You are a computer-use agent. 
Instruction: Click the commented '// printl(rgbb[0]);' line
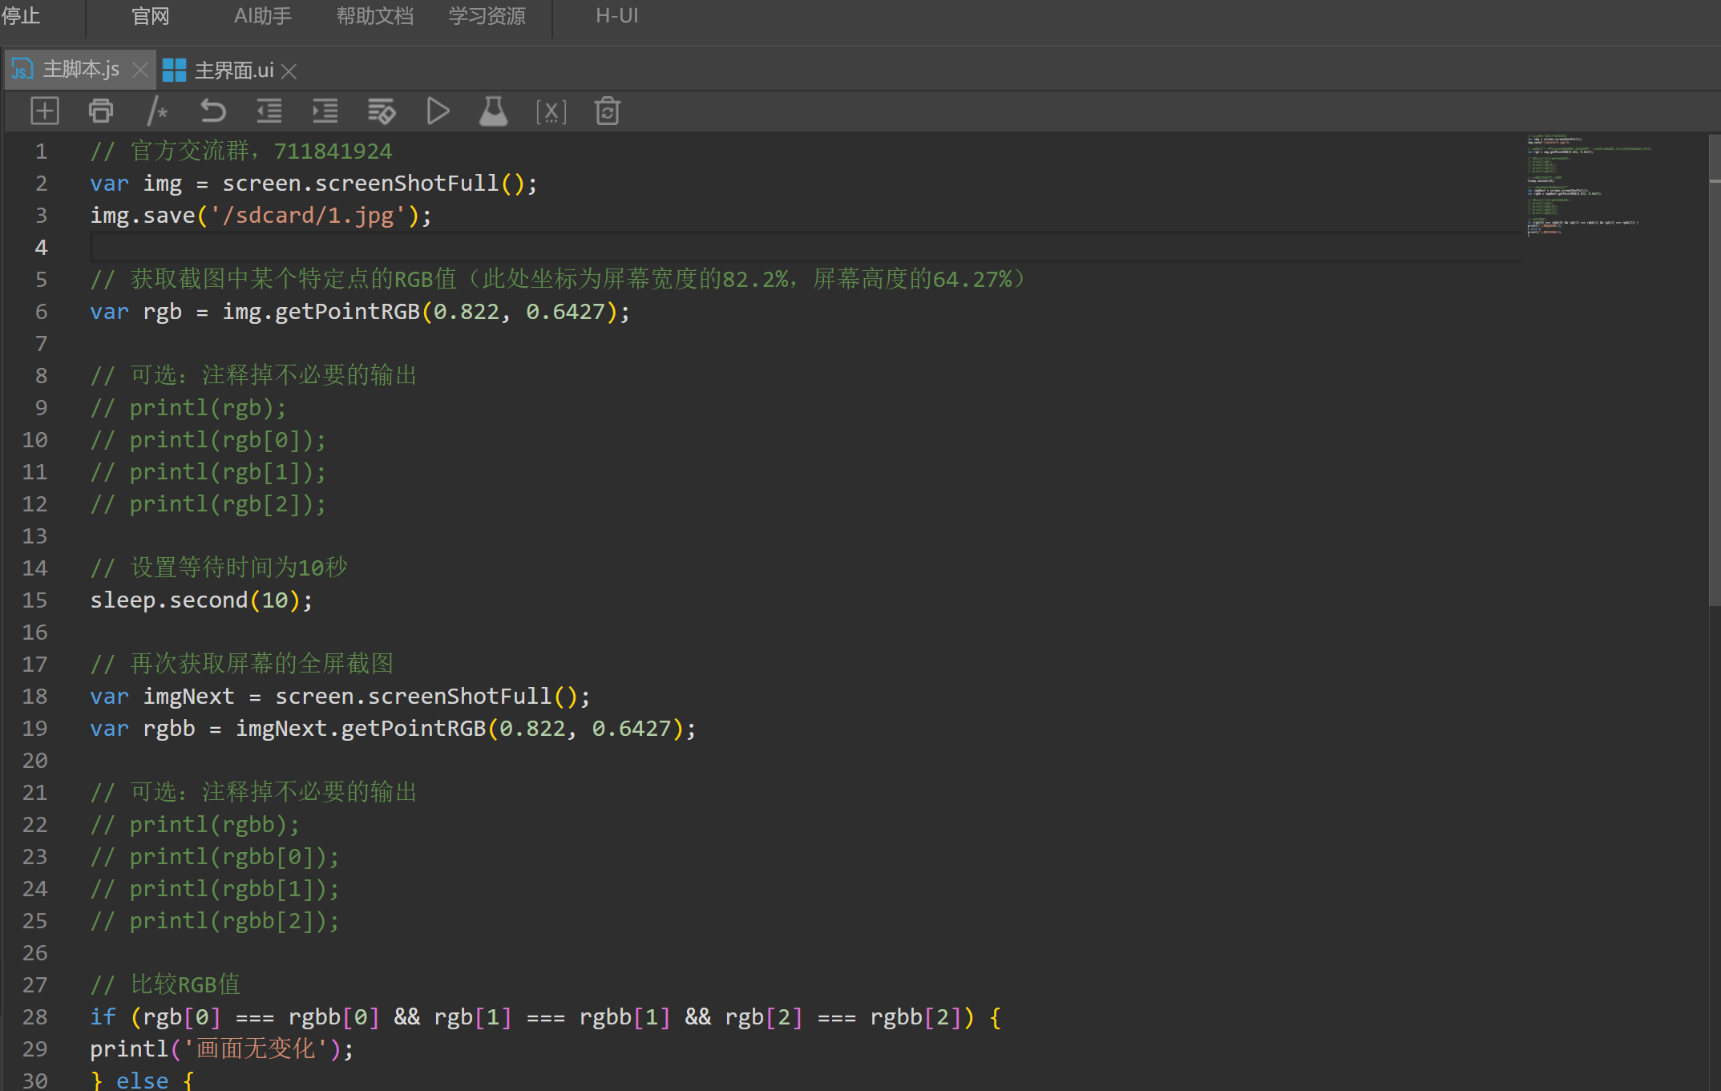point(215,857)
